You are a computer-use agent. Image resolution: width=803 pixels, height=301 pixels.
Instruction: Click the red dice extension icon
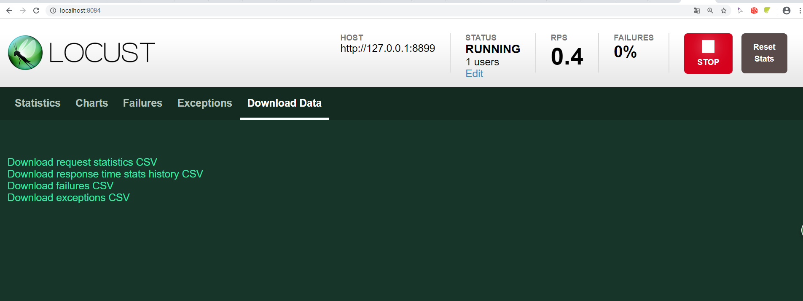(754, 11)
